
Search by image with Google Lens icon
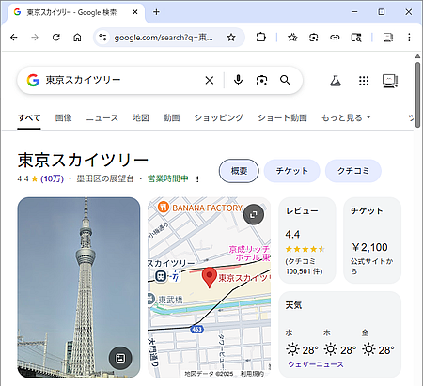(261, 81)
